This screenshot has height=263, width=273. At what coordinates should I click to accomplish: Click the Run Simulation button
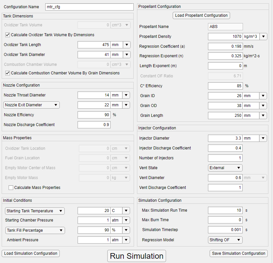click(x=137, y=256)
